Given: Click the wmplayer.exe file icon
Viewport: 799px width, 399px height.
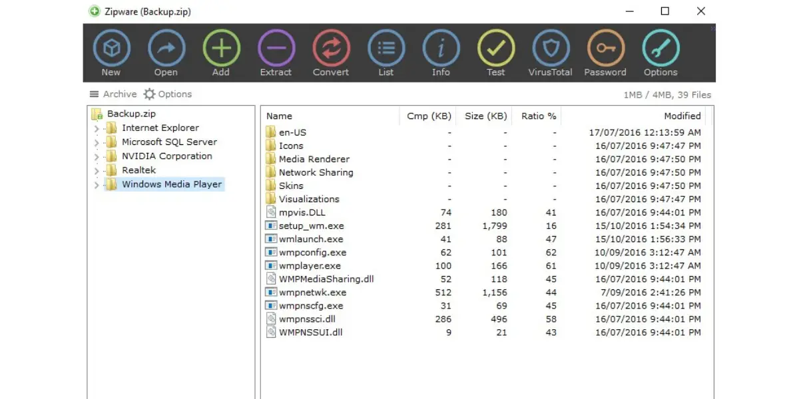Looking at the screenshot, I should click(x=271, y=265).
